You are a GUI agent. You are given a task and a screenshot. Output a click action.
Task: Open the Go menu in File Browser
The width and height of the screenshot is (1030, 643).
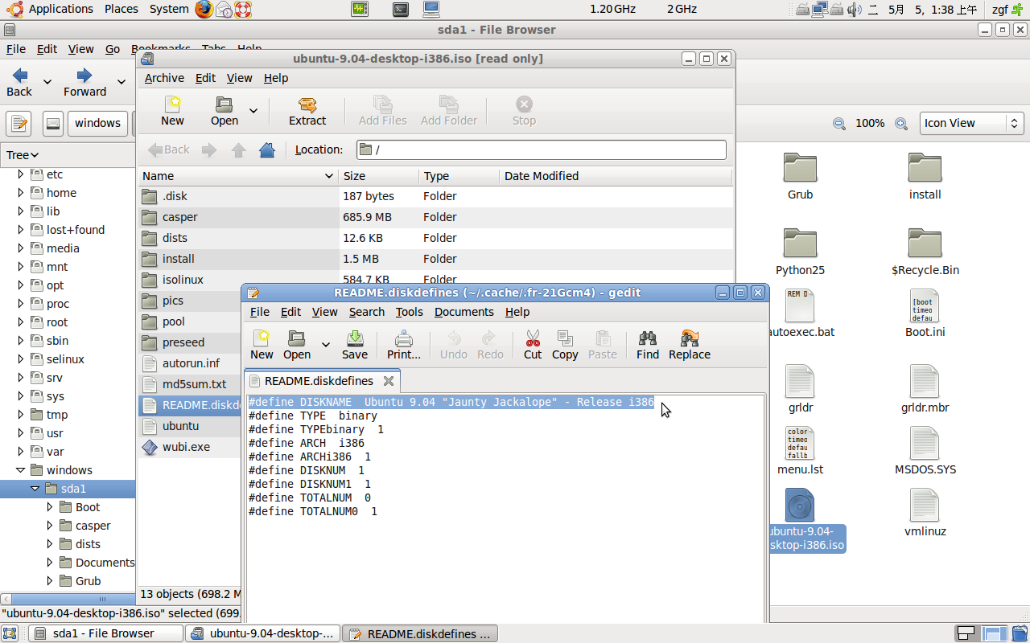click(113, 49)
